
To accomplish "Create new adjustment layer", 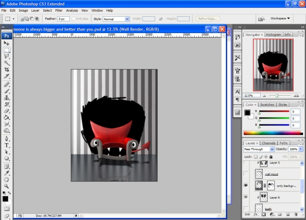I will pos(272,214).
